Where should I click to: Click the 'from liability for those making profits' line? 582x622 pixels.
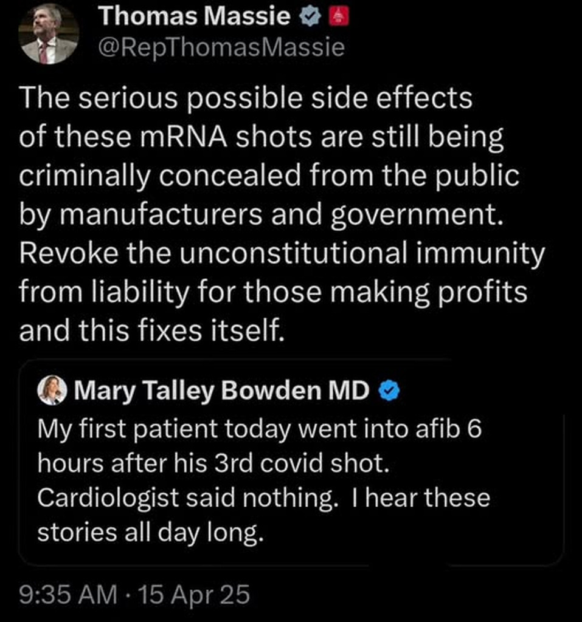pyautogui.click(x=273, y=293)
